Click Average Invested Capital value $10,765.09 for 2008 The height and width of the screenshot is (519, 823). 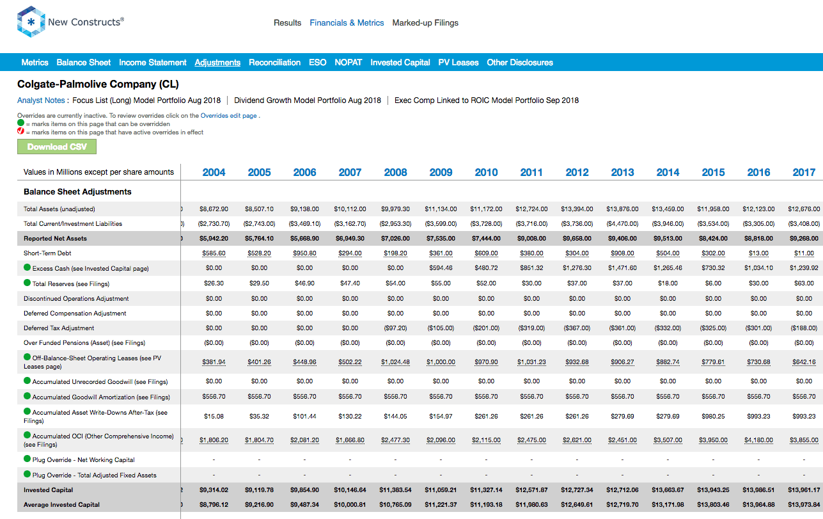395,505
